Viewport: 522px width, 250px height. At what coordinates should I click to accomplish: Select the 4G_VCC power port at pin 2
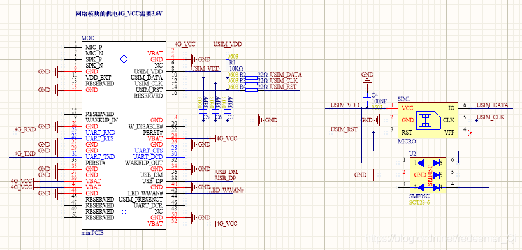pyautogui.click(x=185, y=47)
